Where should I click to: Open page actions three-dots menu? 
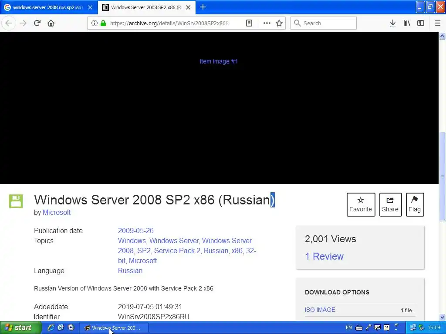[x=267, y=23]
